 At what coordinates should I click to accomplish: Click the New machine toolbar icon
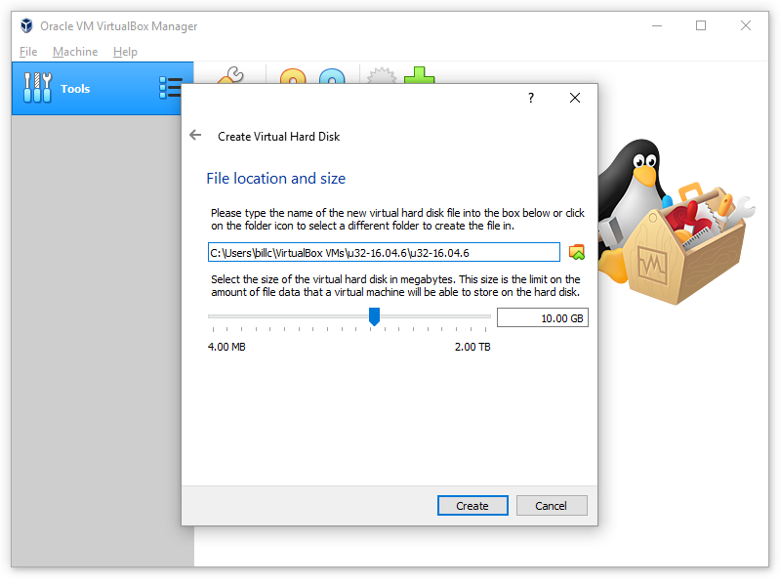(x=379, y=77)
